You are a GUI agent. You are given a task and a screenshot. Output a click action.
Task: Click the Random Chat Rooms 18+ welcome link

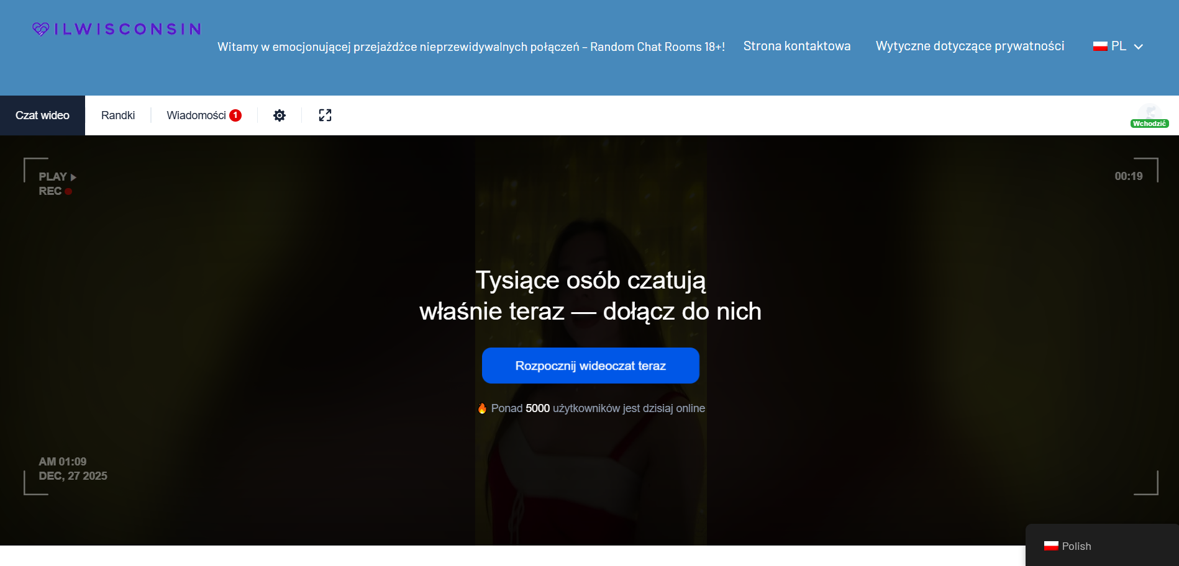(x=471, y=47)
